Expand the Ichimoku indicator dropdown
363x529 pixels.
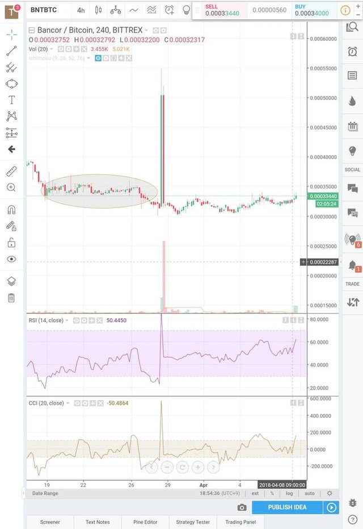click(x=88, y=58)
